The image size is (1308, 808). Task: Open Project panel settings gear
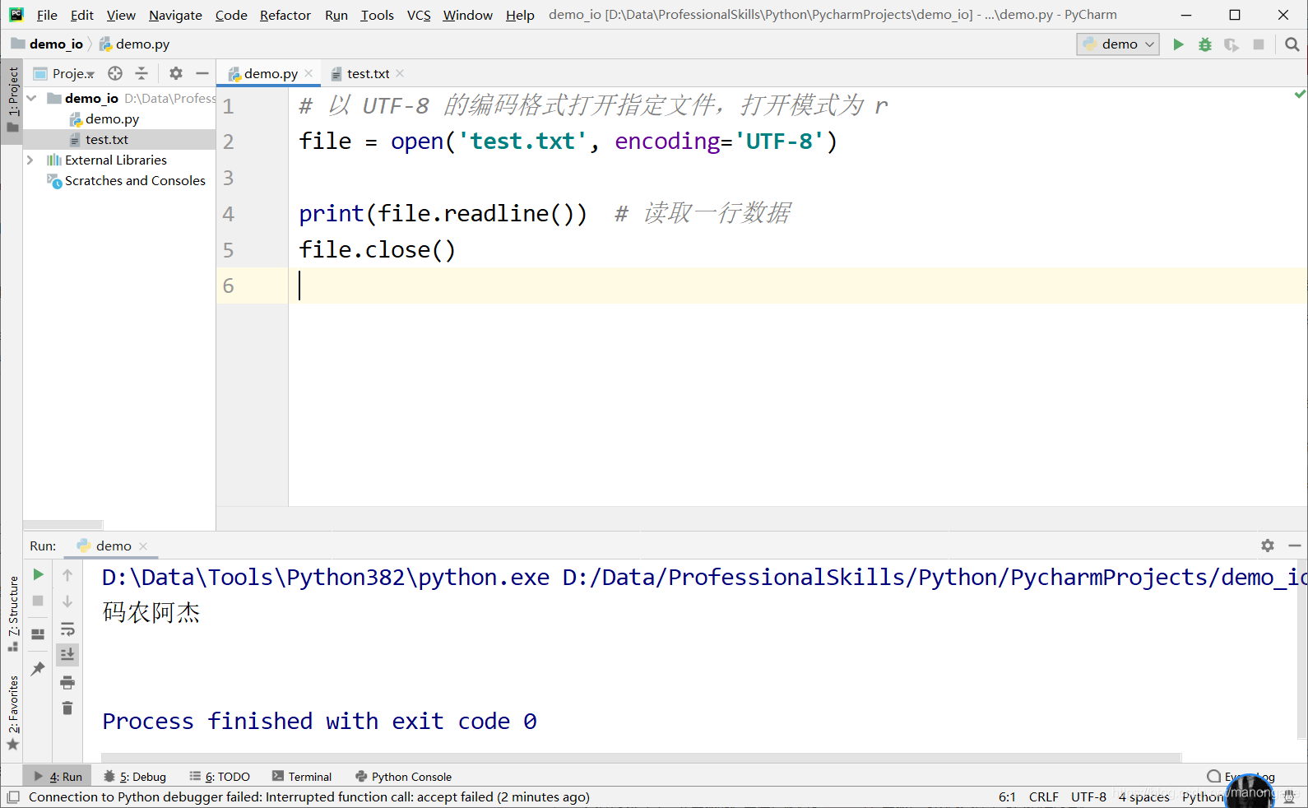click(x=176, y=73)
